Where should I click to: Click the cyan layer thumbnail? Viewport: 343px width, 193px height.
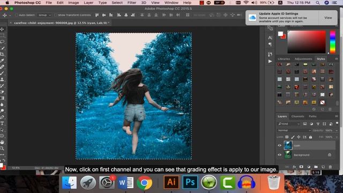click(x=288, y=145)
